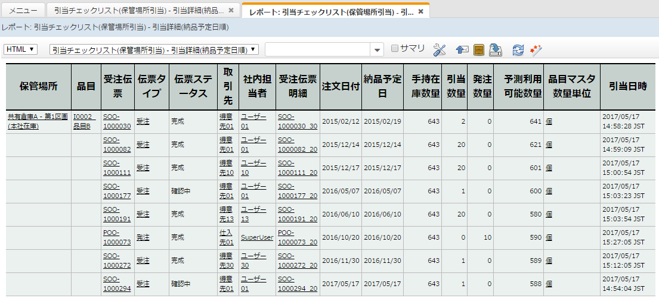This screenshot has height=298, width=659.
Task: Click the refresh report icon
Action: 518,50
